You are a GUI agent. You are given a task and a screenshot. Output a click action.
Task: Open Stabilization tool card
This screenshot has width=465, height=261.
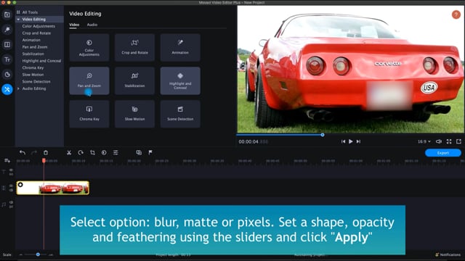pyautogui.click(x=134, y=80)
